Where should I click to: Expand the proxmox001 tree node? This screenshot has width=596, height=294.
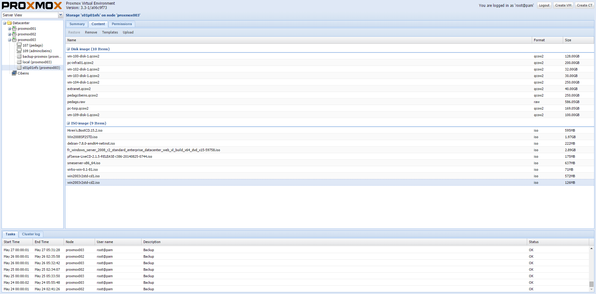9,29
